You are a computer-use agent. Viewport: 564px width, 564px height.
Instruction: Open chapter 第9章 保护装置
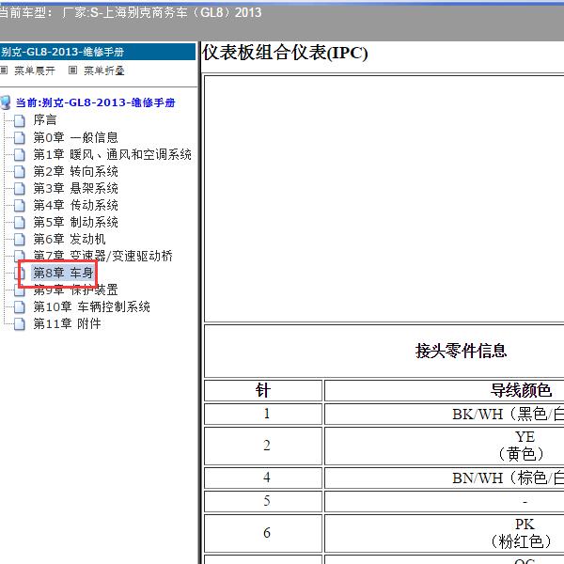pos(75,290)
